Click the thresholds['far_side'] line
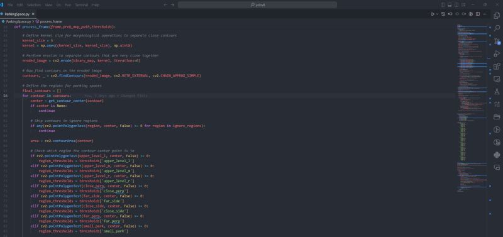 81,201
